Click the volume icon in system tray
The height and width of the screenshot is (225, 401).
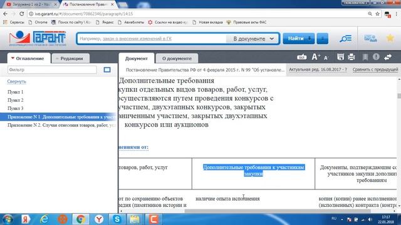pyautogui.click(x=370, y=219)
